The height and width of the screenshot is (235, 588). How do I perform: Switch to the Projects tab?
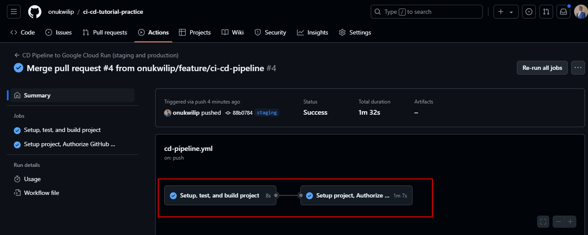[195, 32]
